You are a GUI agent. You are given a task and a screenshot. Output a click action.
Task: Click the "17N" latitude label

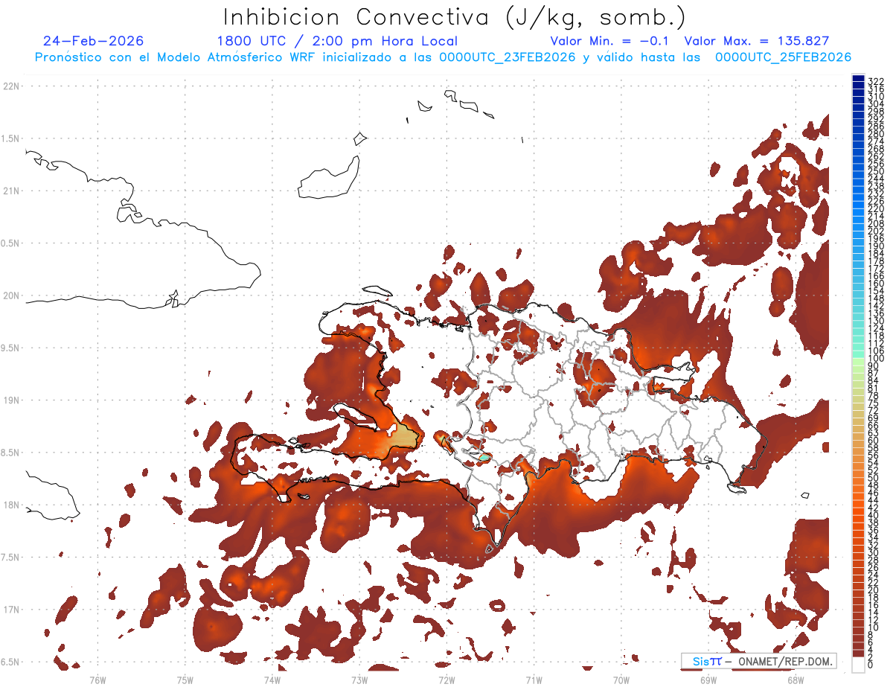(12, 610)
